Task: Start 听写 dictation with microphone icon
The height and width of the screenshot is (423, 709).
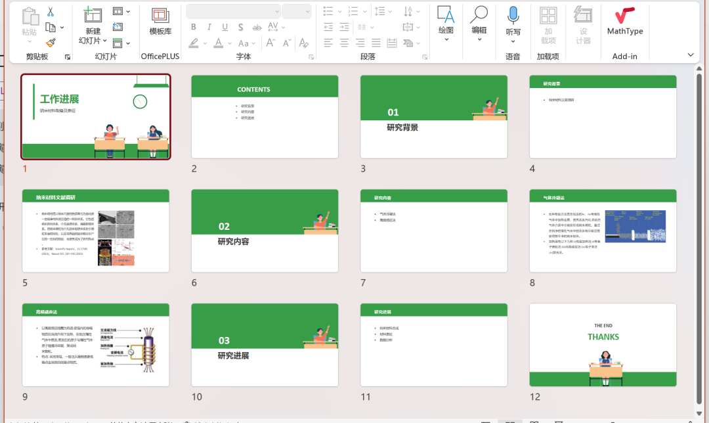Action: coord(513,22)
